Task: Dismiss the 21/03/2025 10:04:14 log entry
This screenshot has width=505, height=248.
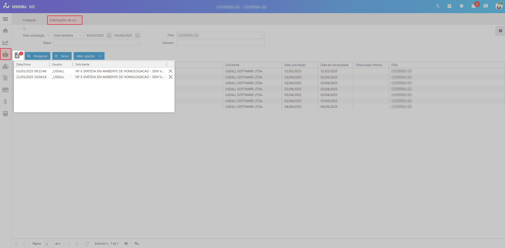Action: click(x=171, y=77)
